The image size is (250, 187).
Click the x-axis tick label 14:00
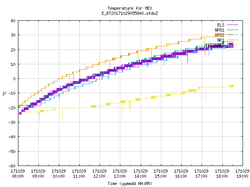point(140,176)
